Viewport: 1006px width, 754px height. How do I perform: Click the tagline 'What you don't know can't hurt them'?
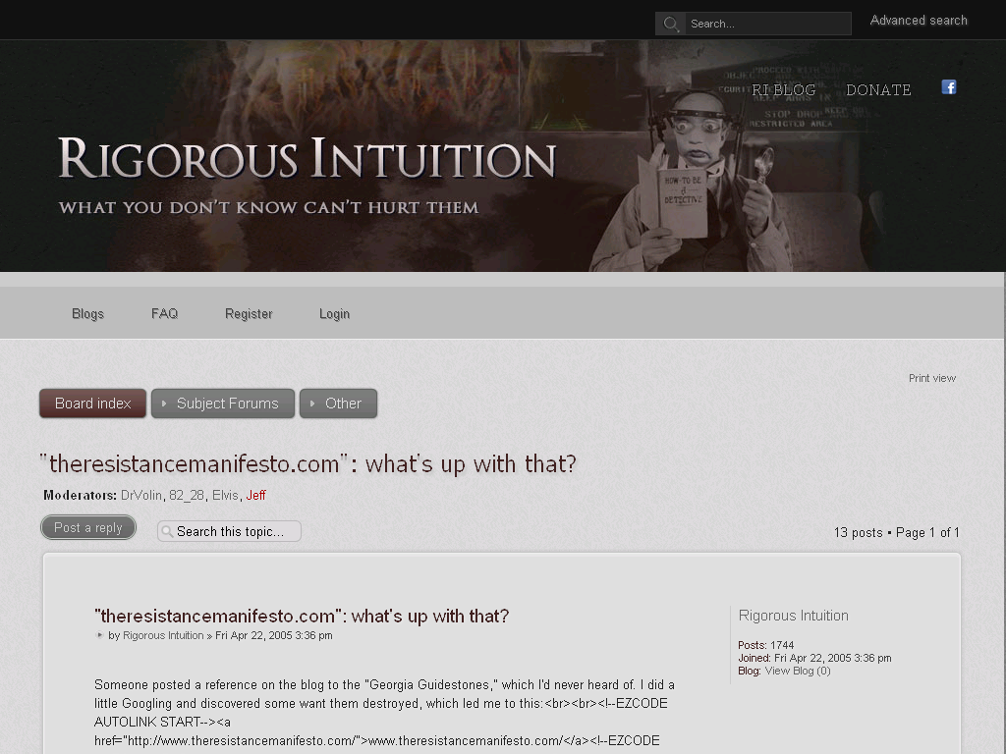pos(269,208)
